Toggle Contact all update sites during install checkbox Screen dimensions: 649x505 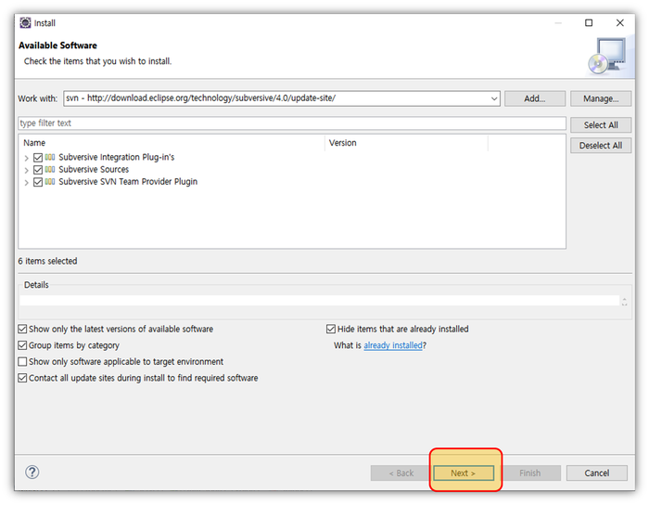pos(22,378)
